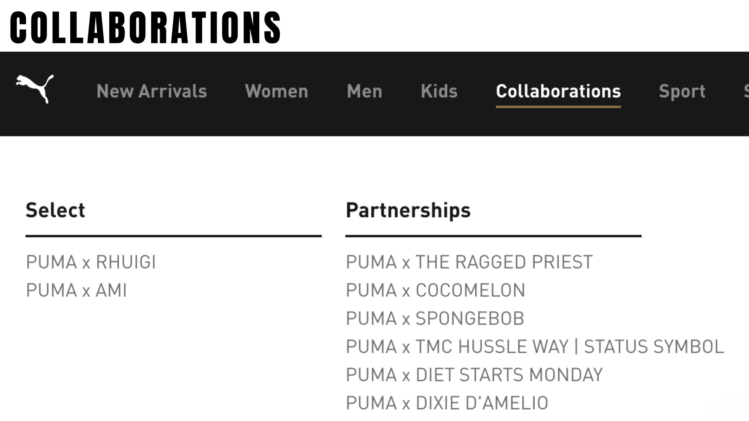Click the PUMA cat logo
This screenshot has width=749, height=421.
pyautogui.click(x=35, y=89)
